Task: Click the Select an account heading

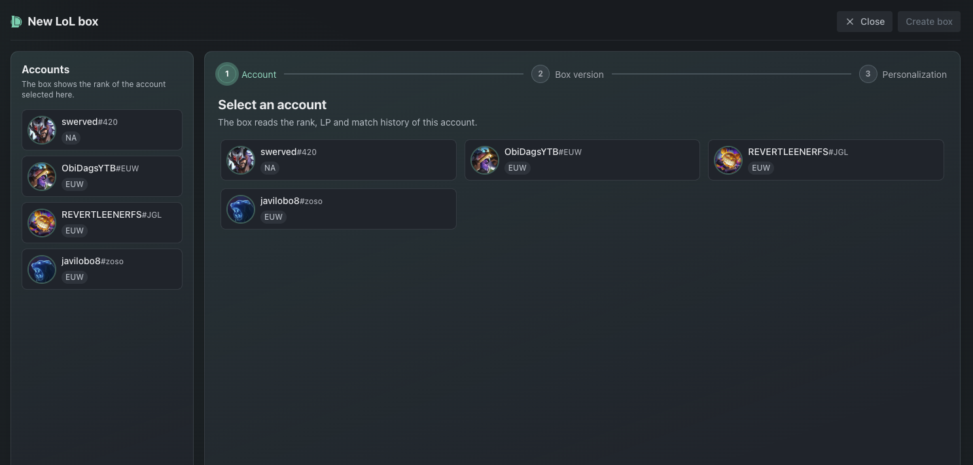Action: pyautogui.click(x=272, y=105)
